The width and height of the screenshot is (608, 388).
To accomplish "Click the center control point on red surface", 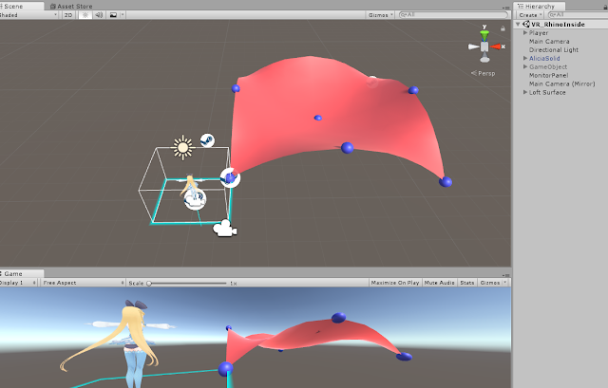I will coord(317,118).
